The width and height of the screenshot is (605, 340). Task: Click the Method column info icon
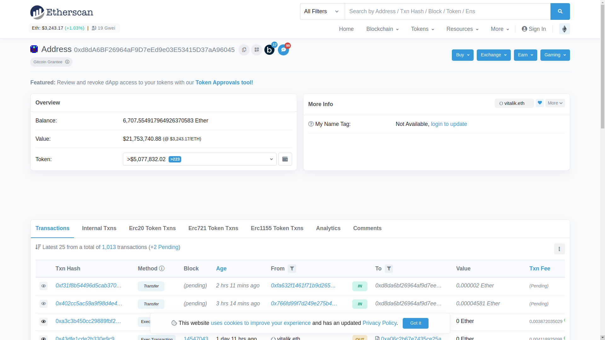pyautogui.click(x=162, y=269)
